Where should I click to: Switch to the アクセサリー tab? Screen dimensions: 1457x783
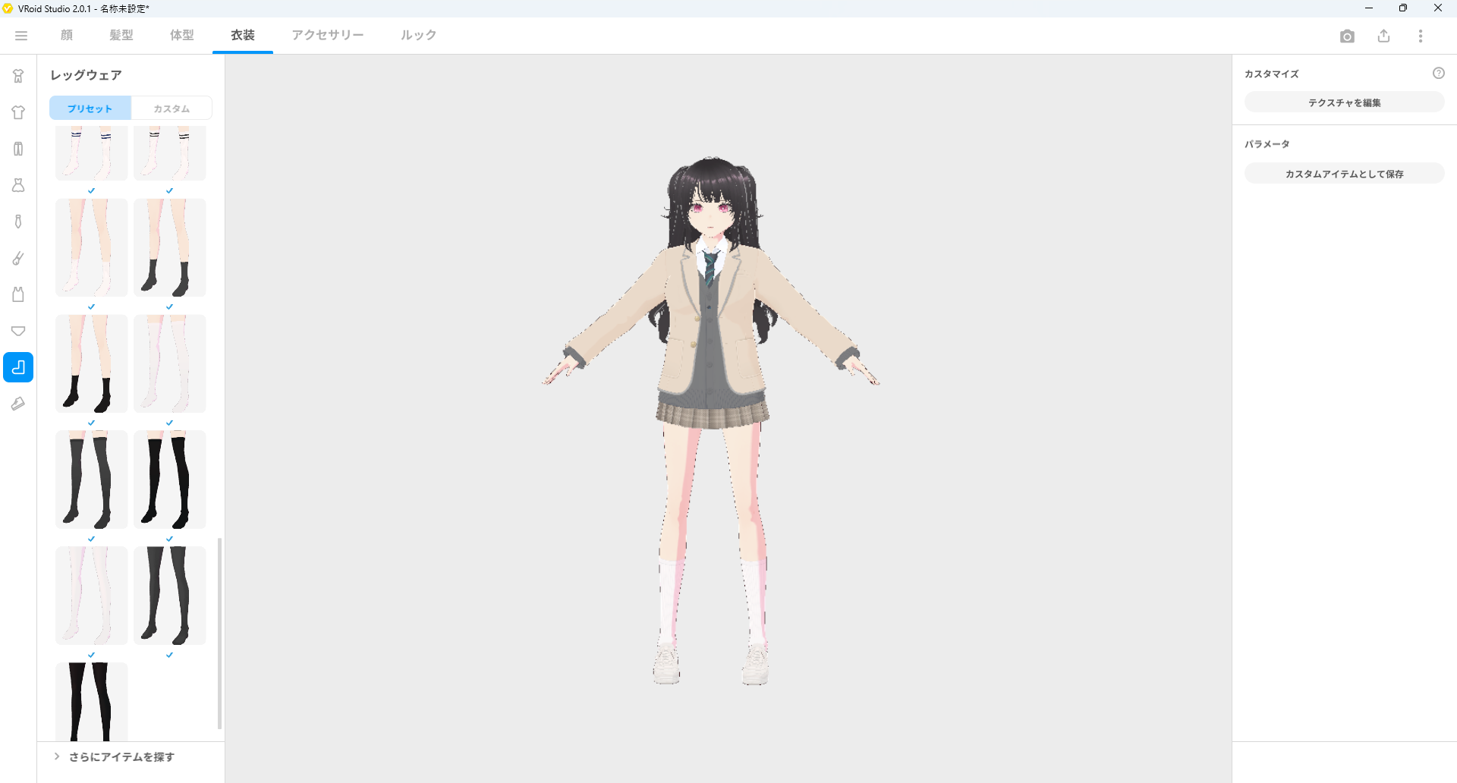click(x=327, y=35)
